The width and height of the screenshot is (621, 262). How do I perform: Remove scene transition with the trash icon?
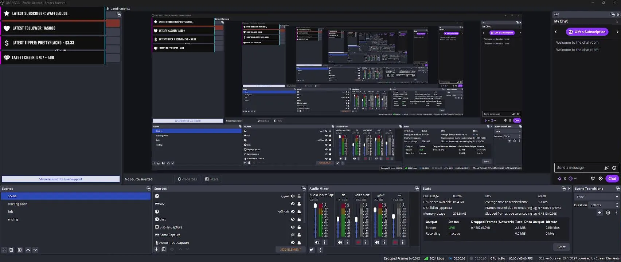tap(608, 213)
